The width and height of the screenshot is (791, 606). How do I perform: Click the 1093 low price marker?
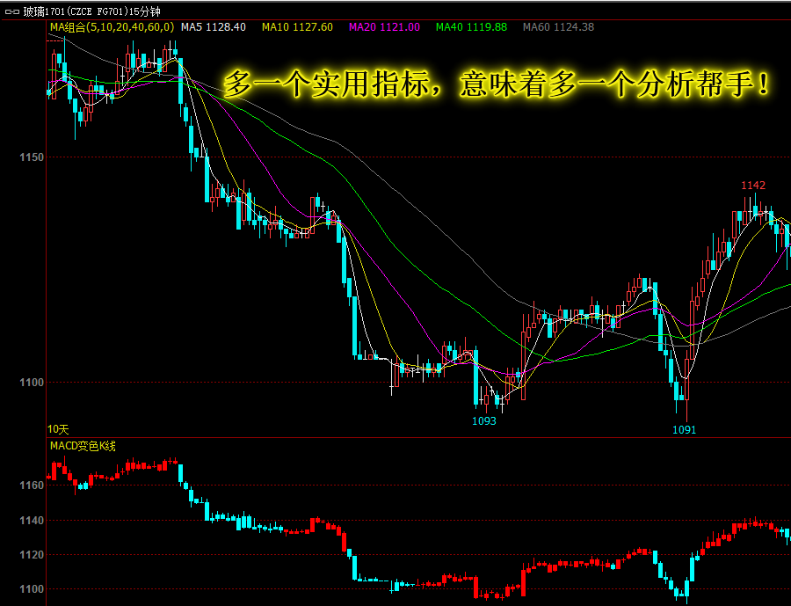484,421
